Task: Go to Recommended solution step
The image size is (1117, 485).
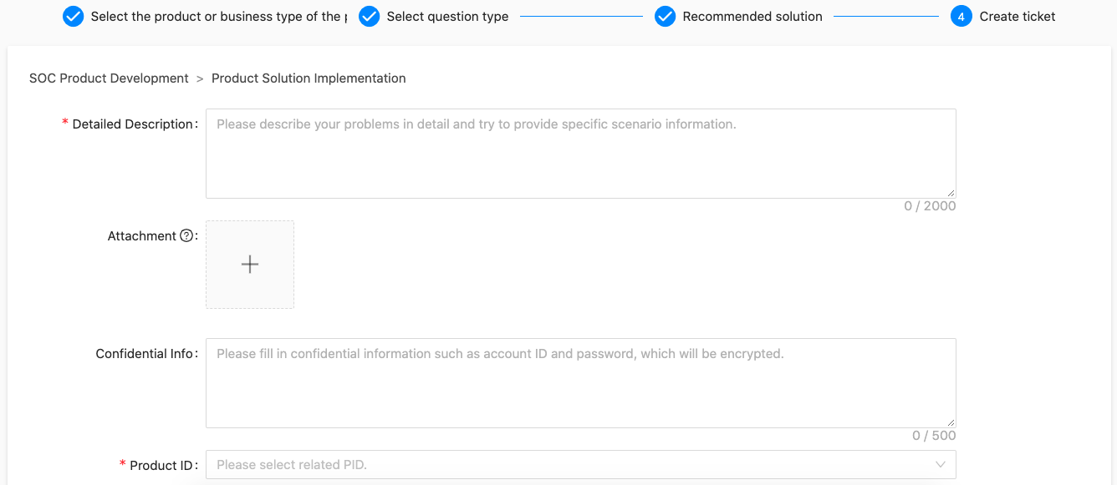Action: [752, 17]
